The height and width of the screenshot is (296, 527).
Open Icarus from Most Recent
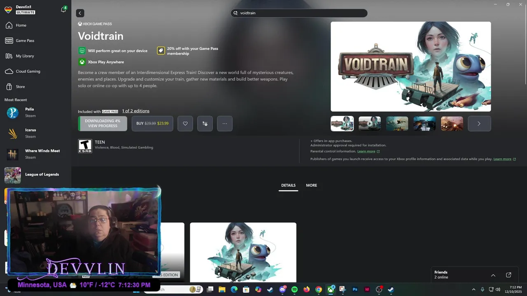(35, 133)
